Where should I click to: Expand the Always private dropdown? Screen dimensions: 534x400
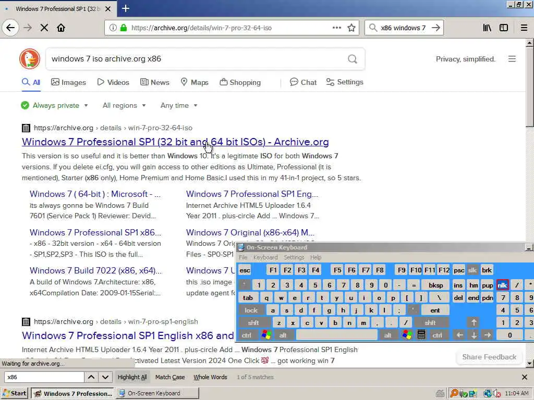54,105
